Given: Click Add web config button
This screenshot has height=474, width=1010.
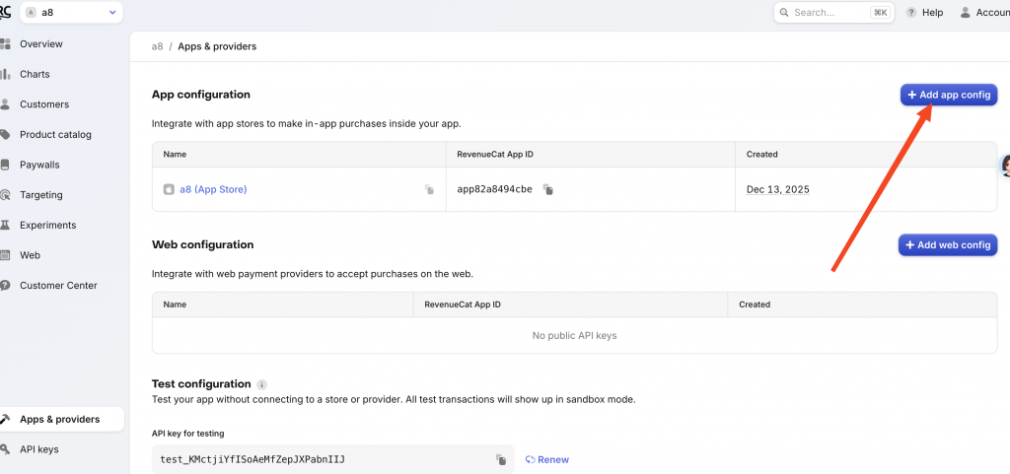Looking at the screenshot, I should tap(947, 244).
